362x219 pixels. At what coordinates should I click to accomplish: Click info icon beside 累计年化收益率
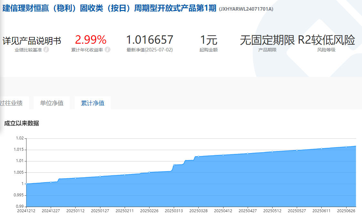[x=108, y=49]
